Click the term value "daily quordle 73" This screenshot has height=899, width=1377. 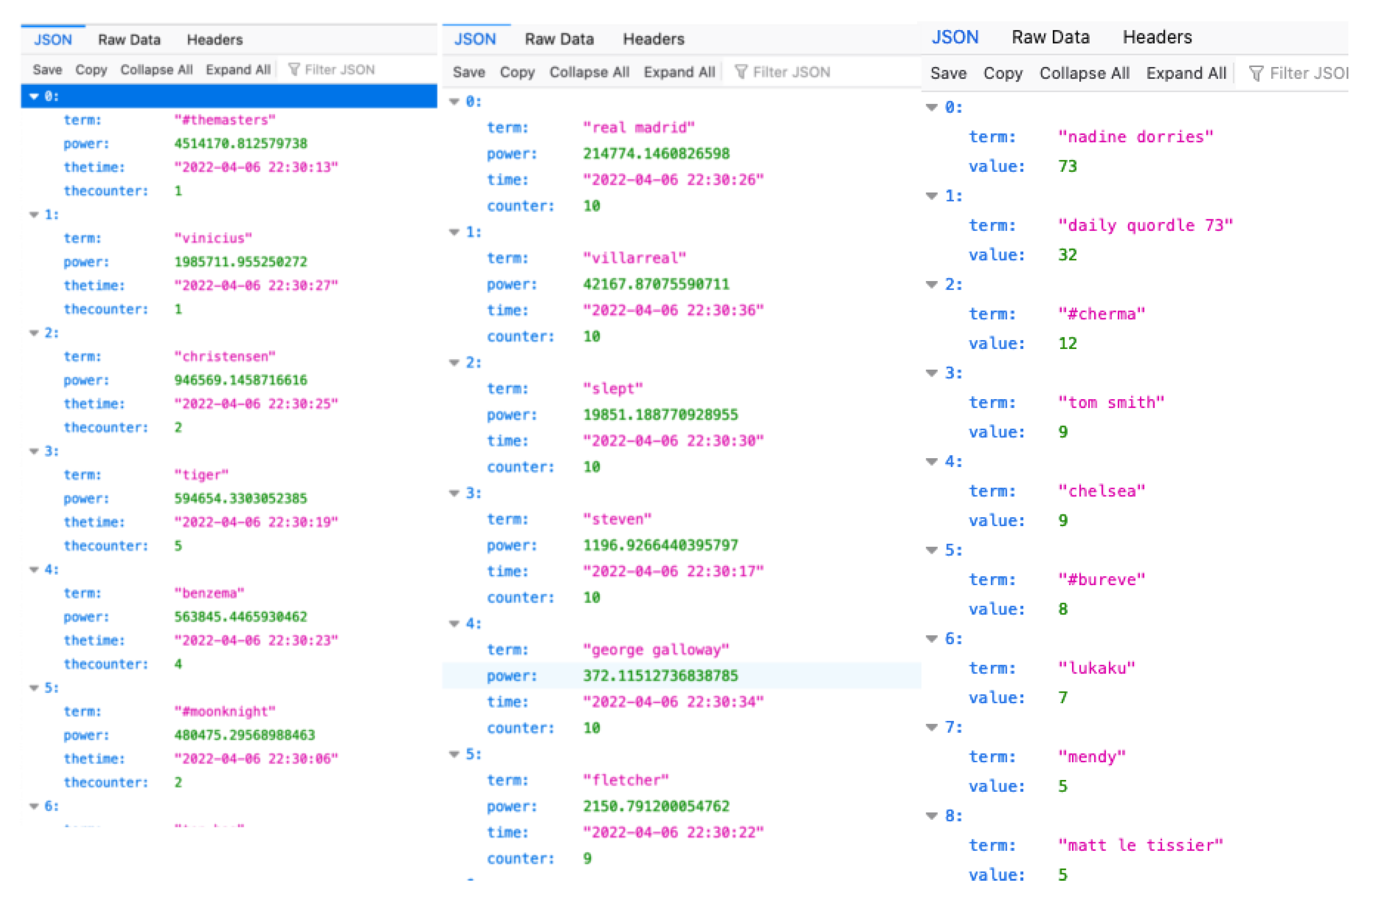pyautogui.click(x=1145, y=226)
